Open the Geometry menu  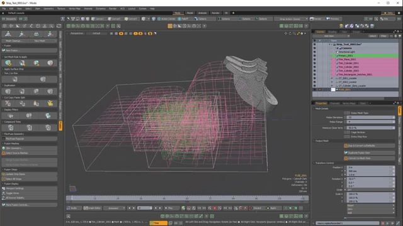[x=48, y=9]
